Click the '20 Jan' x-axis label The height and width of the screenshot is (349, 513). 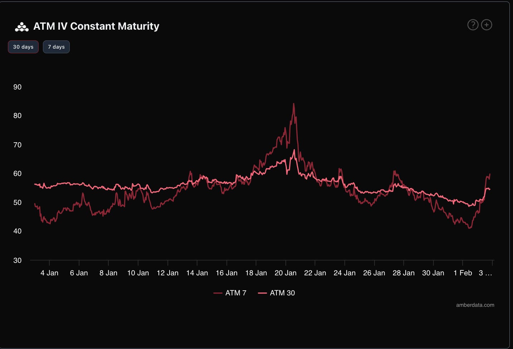coord(285,273)
